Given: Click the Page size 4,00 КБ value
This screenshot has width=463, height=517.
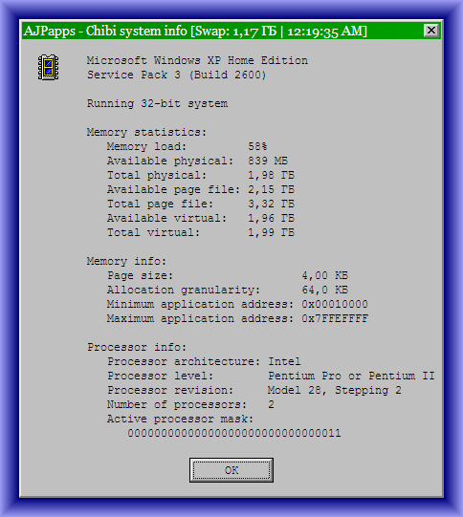Looking at the screenshot, I should (x=325, y=275).
